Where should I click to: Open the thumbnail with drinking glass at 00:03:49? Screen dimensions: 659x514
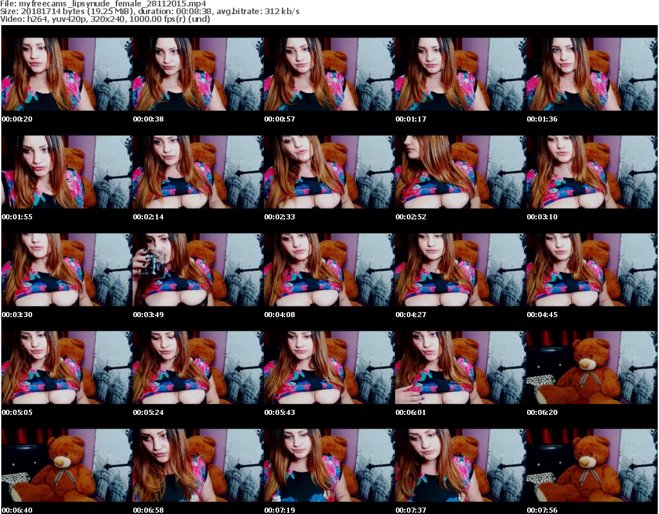(198, 270)
